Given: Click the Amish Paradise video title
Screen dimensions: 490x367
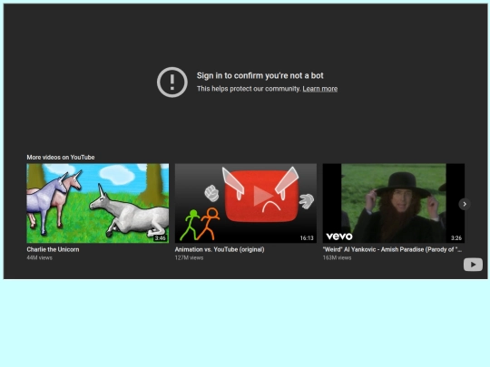Looking at the screenshot, I should tap(392, 249).
